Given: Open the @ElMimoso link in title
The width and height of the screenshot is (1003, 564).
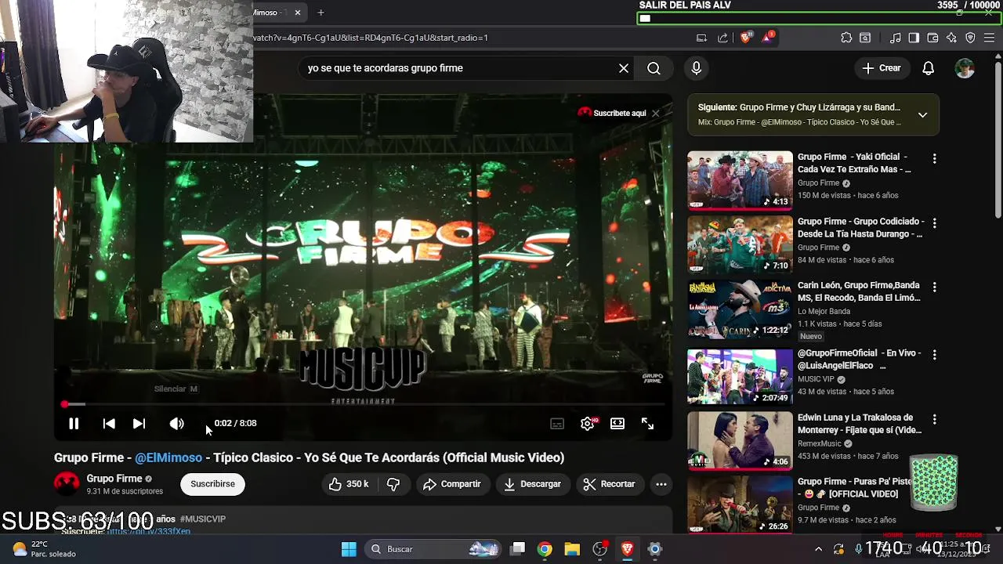Looking at the screenshot, I should (168, 457).
